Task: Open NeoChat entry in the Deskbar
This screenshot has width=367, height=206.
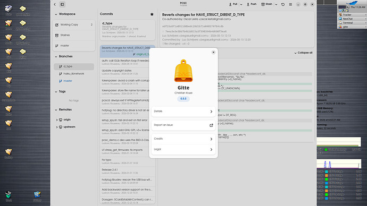Action: coord(352,19)
